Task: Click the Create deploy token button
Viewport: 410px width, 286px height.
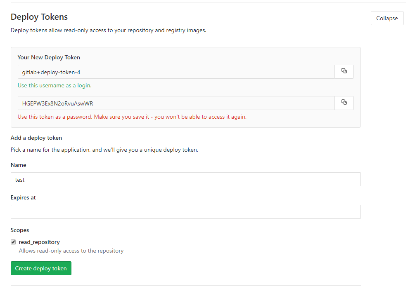Action: click(41, 268)
